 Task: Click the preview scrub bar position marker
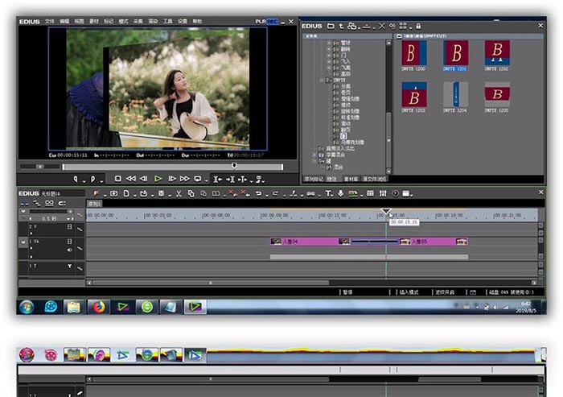234,165
